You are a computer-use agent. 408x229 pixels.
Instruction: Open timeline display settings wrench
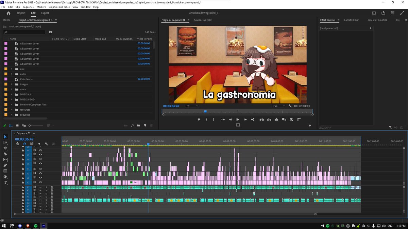click(46, 144)
